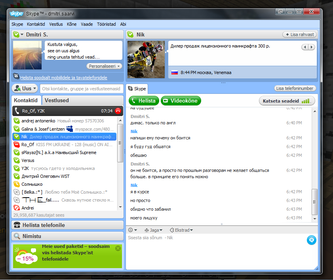Click the message input box for Nik
333x280 pixels.
pyautogui.click(x=217, y=251)
